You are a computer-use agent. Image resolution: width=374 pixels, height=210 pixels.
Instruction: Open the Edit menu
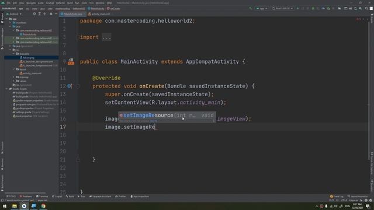pos(15,3)
